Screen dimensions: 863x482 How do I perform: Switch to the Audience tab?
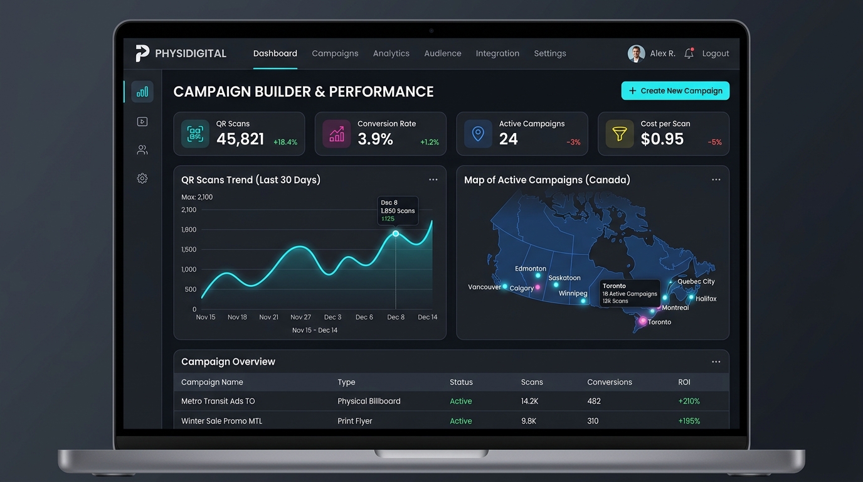443,53
